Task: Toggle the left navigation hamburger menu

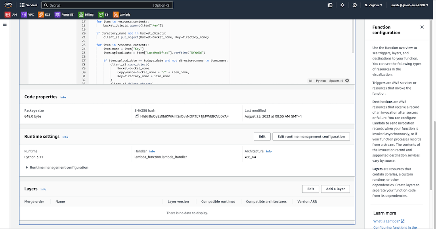Action: click(x=5, y=25)
